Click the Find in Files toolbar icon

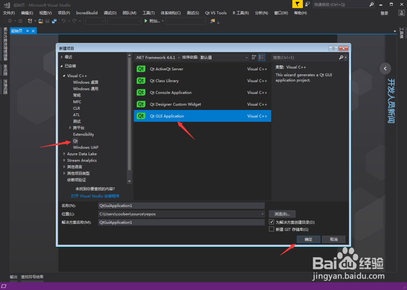(x=212, y=21)
